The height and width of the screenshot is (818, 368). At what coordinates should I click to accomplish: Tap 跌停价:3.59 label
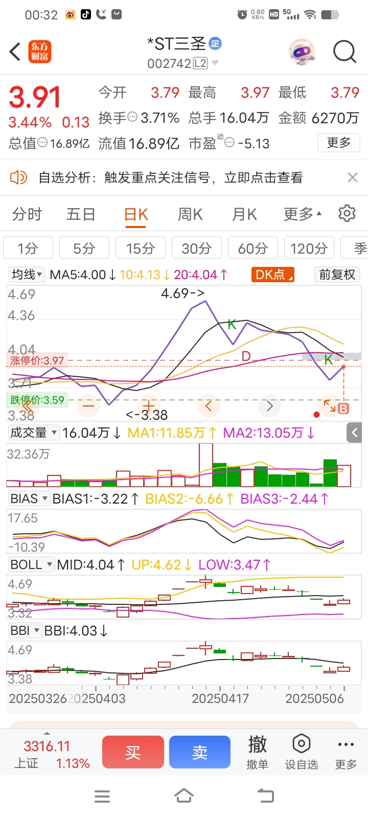click(37, 400)
